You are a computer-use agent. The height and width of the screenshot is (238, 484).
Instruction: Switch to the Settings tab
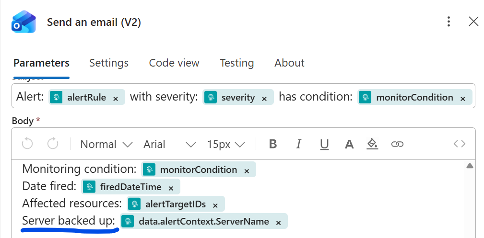click(109, 63)
